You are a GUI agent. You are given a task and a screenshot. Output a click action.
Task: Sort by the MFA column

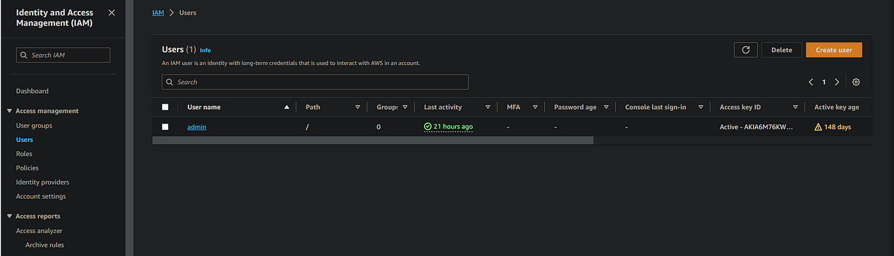(535, 107)
